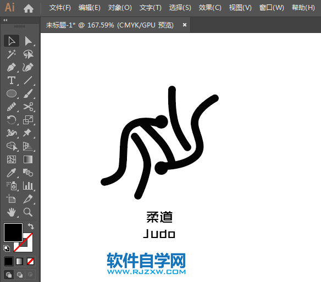Enable Draw Inside mode

[x=30, y=275]
